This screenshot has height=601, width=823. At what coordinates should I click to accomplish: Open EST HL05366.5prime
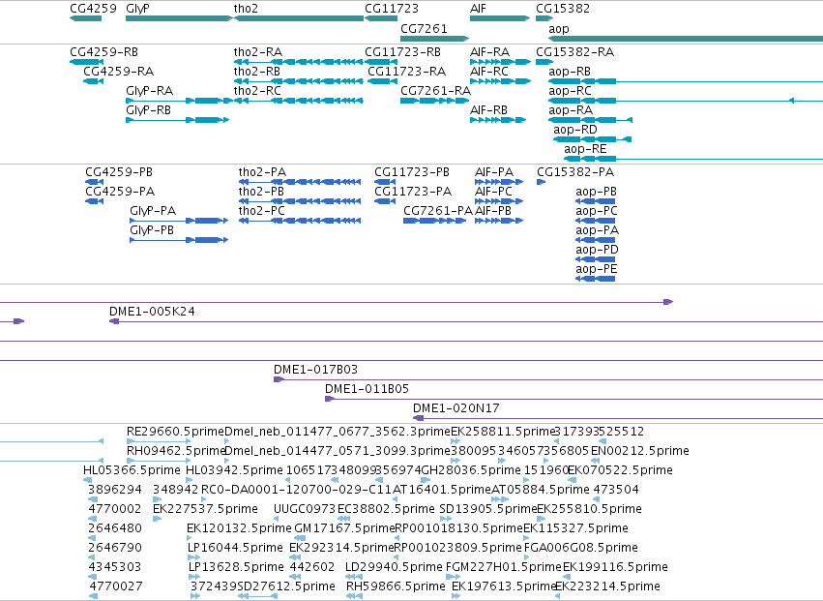tap(88, 480)
